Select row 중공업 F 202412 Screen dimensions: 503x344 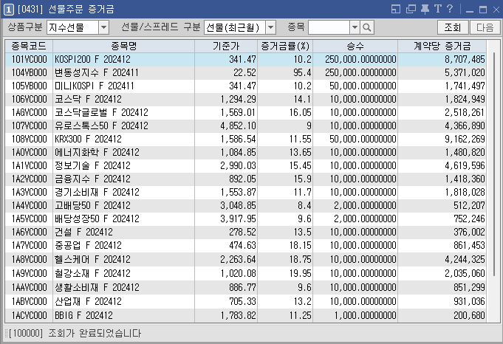coord(246,246)
